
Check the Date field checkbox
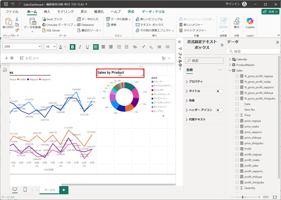pyautogui.click(x=237, y=104)
